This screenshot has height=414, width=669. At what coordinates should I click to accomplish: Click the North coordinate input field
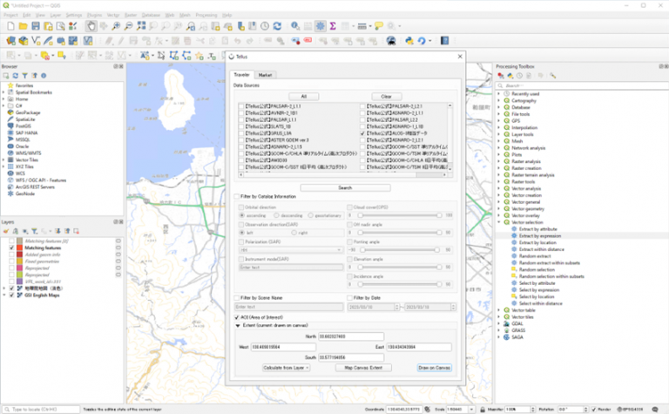click(x=351, y=336)
